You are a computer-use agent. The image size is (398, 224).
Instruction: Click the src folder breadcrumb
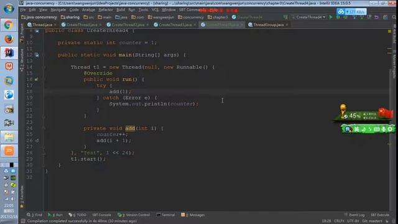tap(88, 17)
